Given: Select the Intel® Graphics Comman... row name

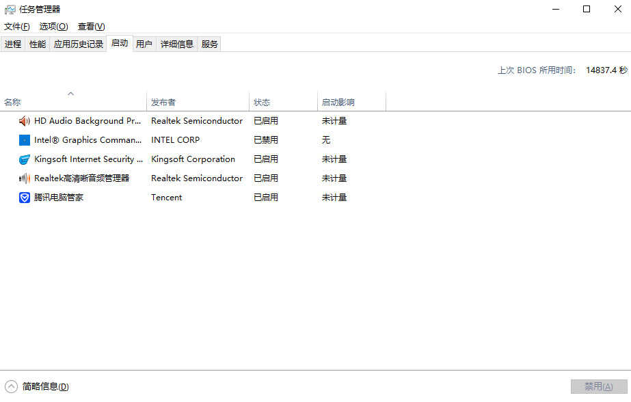Looking at the screenshot, I should (88, 140).
